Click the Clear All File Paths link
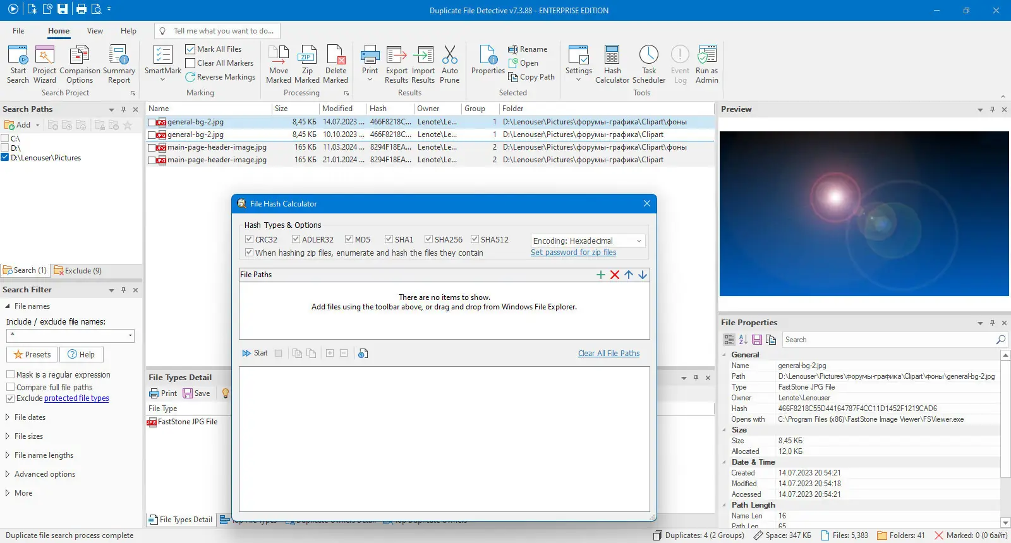 (x=608, y=354)
